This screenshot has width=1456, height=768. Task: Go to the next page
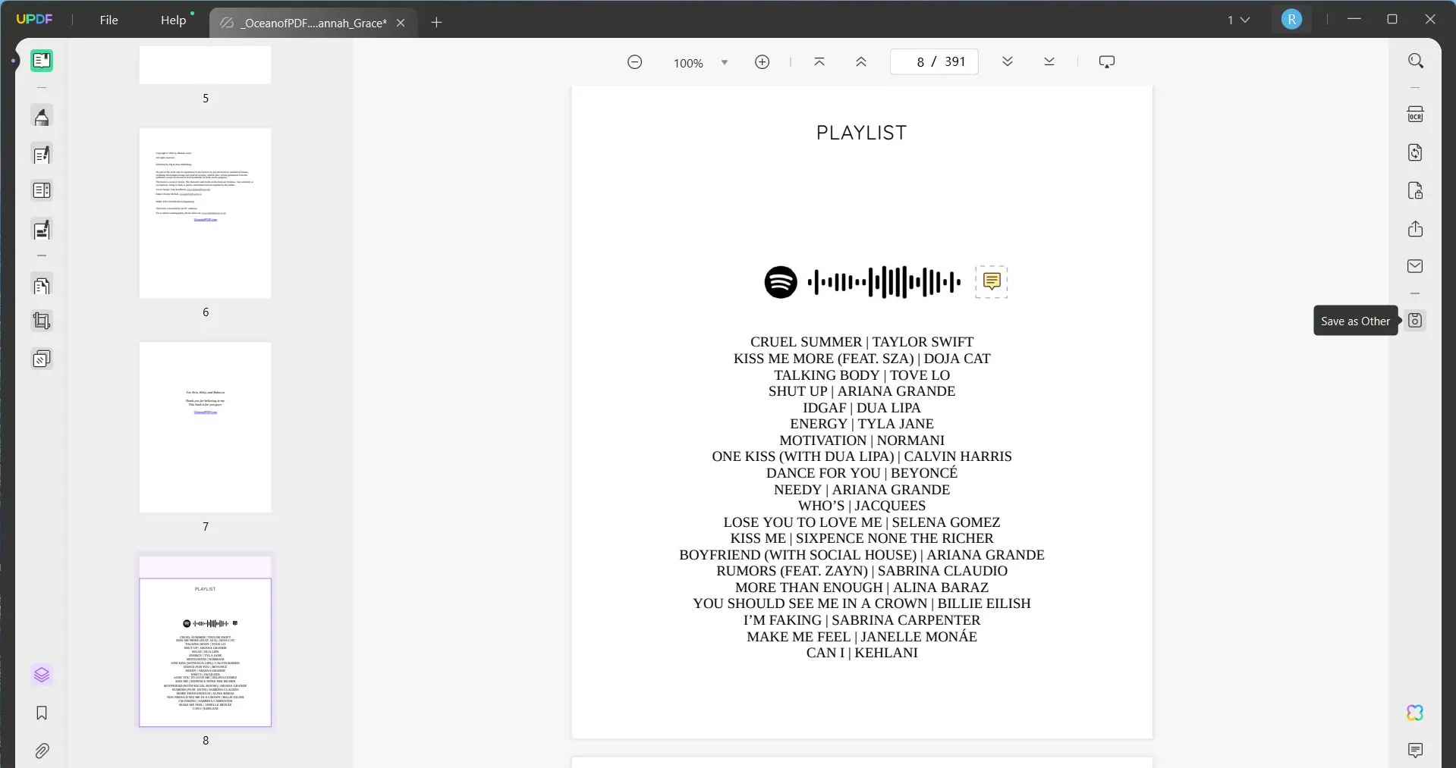[1008, 62]
